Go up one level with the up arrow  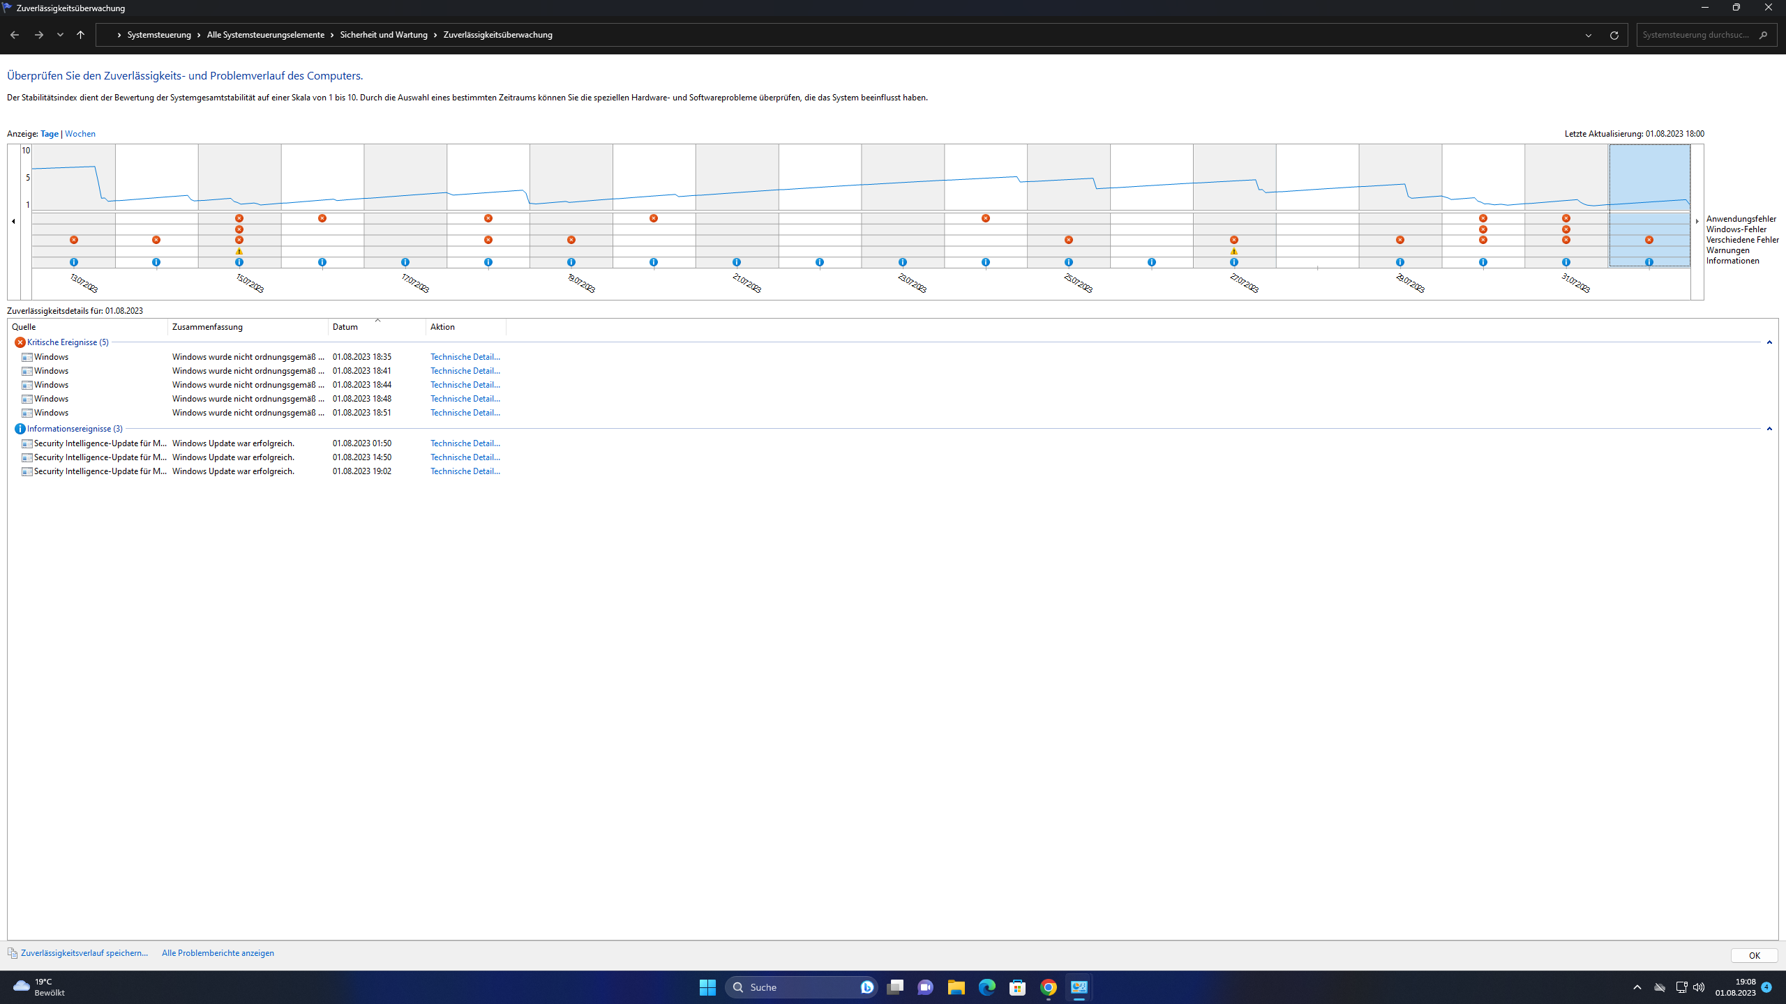tap(81, 35)
